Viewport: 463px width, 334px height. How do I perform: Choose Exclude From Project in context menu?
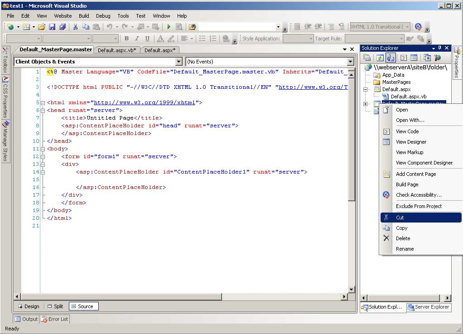pos(421,206)
